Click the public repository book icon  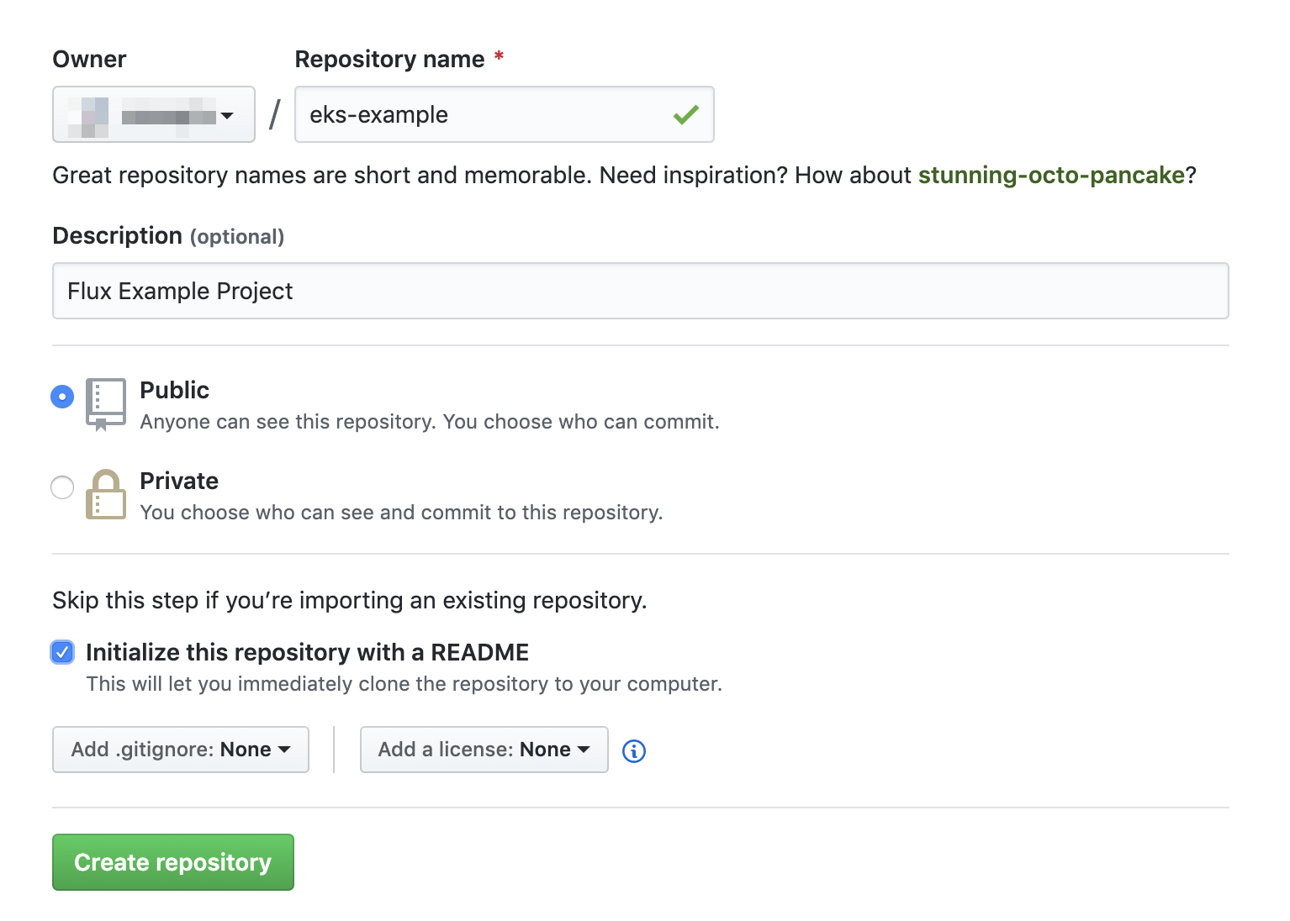[106, 403]
